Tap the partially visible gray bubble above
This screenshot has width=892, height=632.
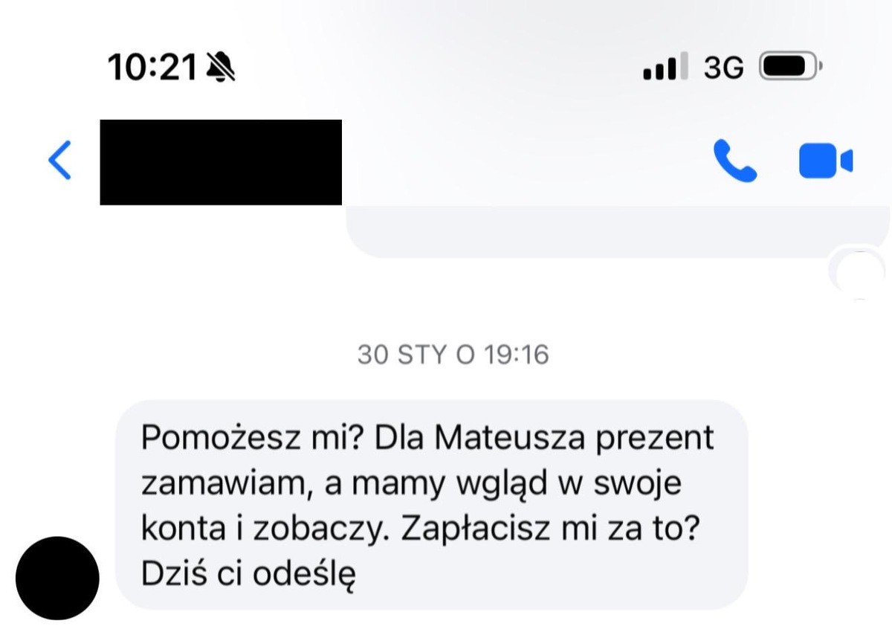click(617, 232)
